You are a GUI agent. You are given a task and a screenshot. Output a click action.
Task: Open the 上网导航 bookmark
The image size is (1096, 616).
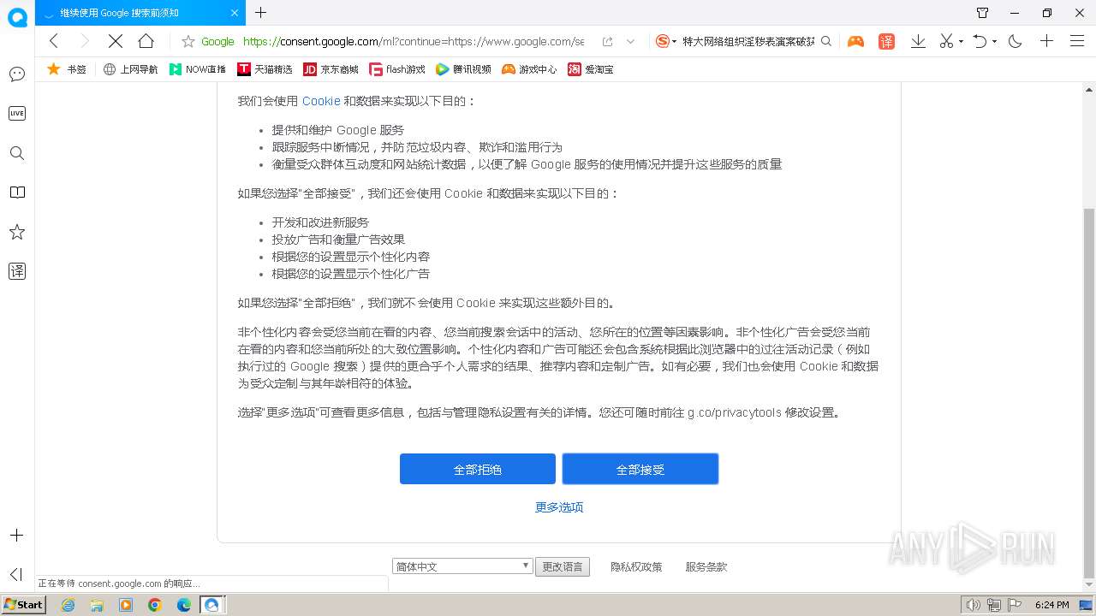130,69
